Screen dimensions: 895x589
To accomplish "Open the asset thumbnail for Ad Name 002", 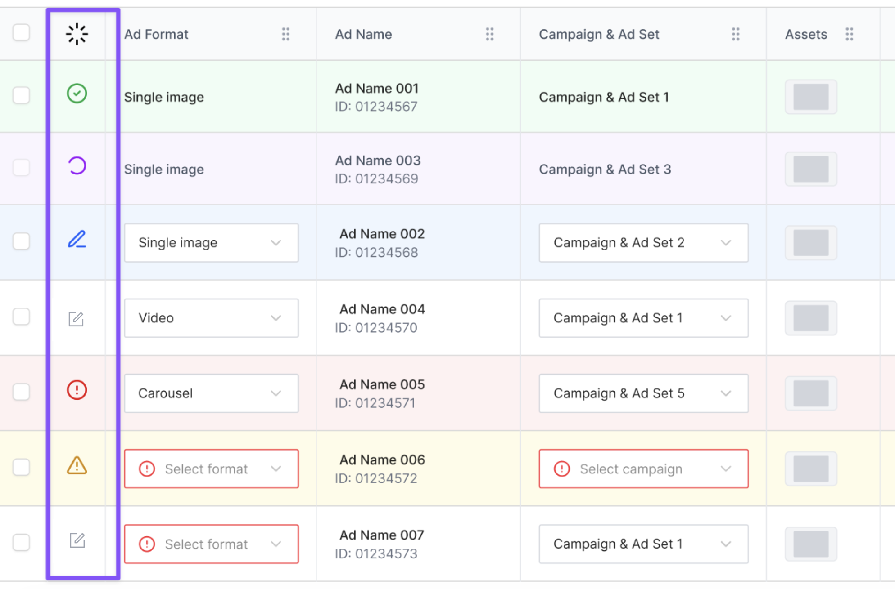I will (x=811, y=243).
